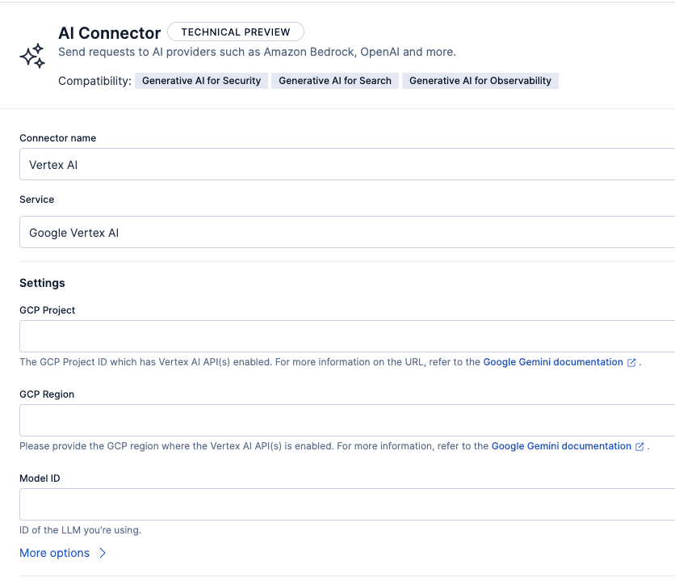675x586 pixels.
Task: Click external link icon beside GCP Project documentation
Action: coord(631,363)
